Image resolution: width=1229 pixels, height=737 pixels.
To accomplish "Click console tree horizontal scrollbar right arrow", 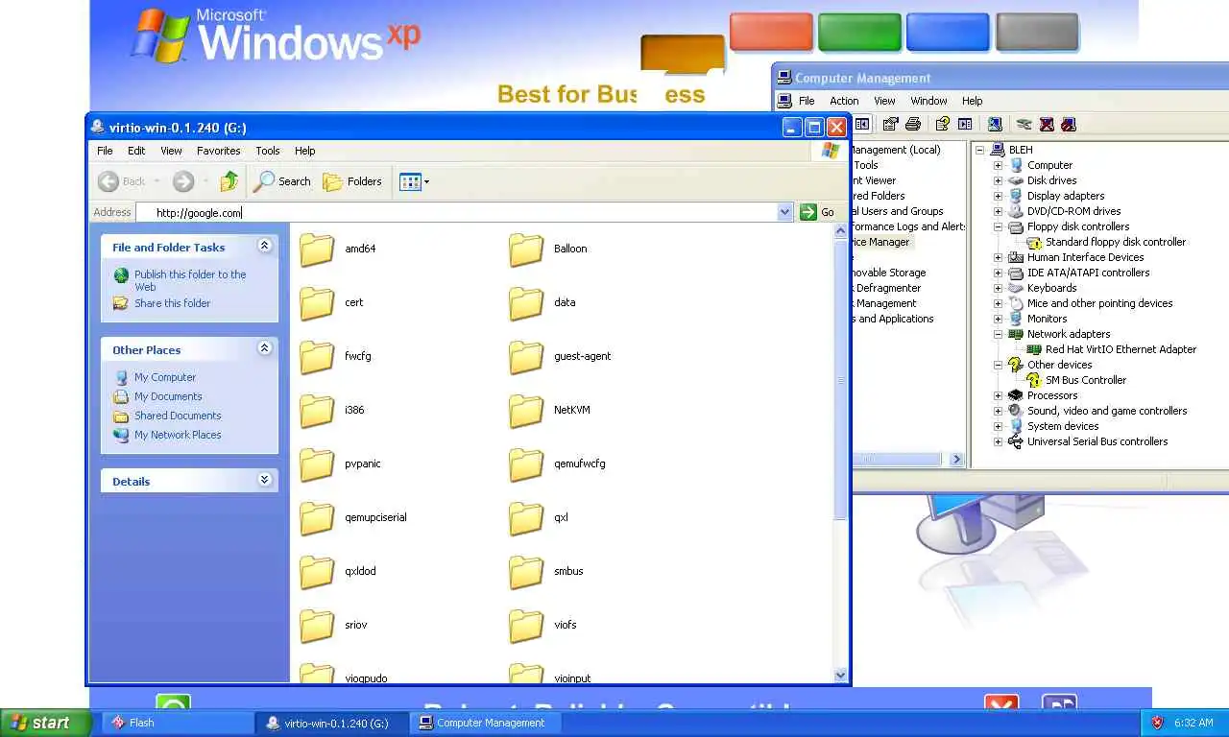I will (x=956, y=459).
